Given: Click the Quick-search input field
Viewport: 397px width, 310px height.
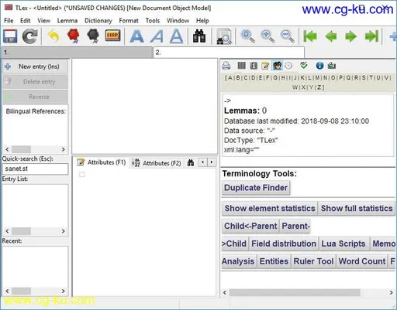Looking at the screenshot, I should pos(36,169).
